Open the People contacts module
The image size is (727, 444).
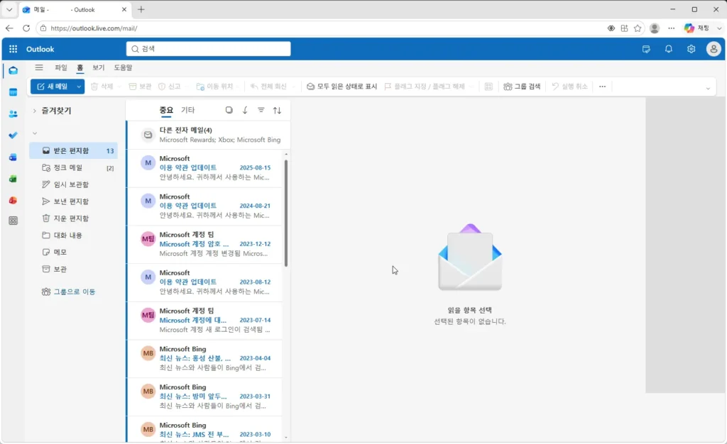tap(13, 114)
